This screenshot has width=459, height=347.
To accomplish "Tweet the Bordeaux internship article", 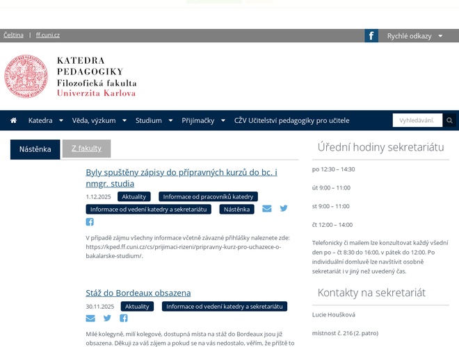I will [107, 319].
